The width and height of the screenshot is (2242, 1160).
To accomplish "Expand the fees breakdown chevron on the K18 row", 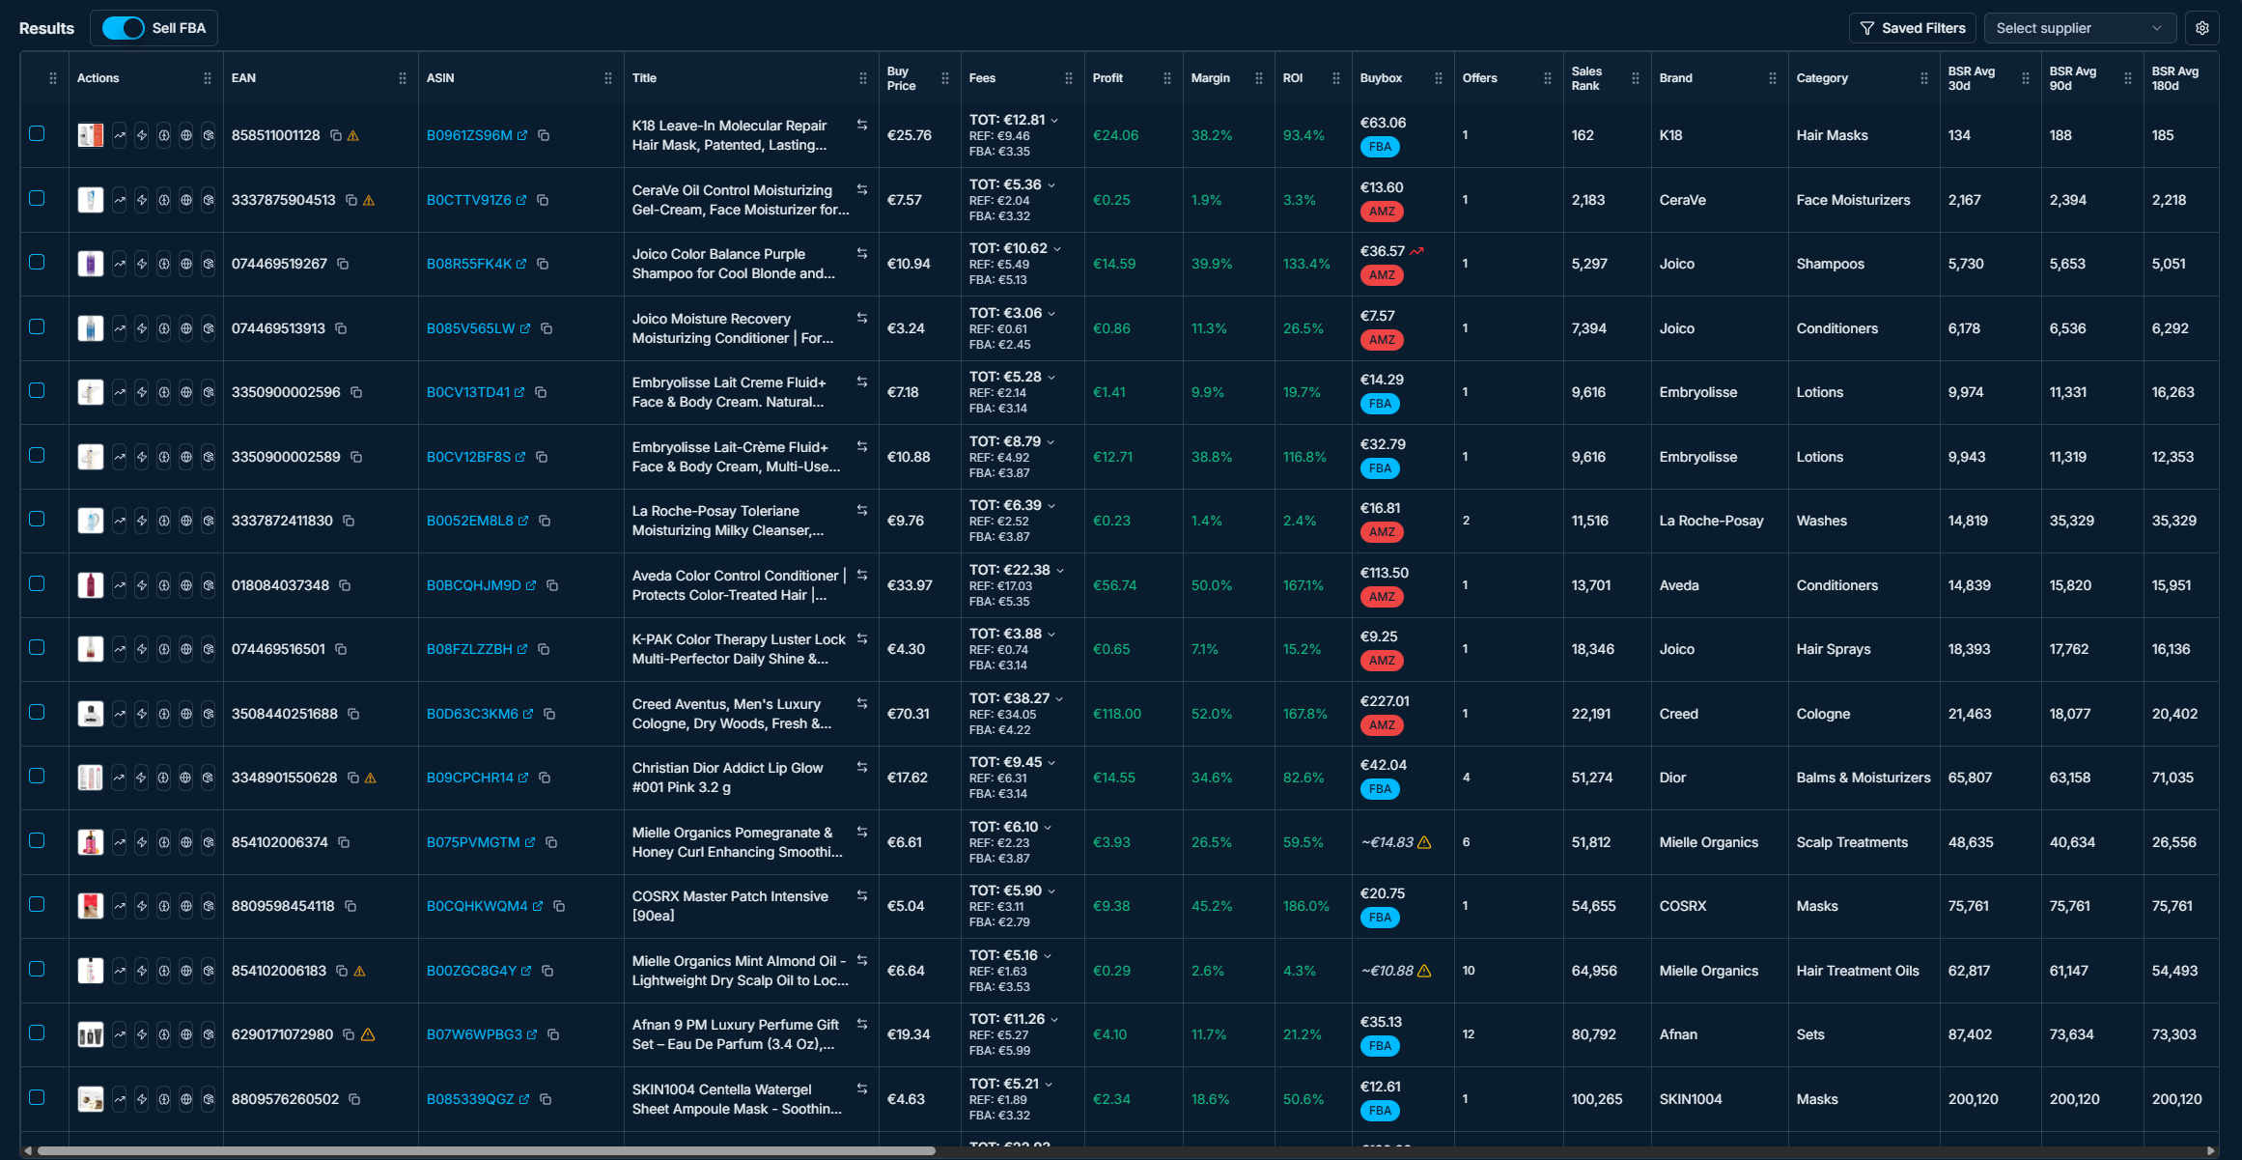I will click(x=1054, y=120).
